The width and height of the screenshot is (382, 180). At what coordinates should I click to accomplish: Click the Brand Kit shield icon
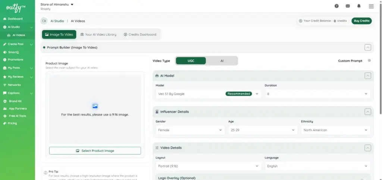pos(5,101)
